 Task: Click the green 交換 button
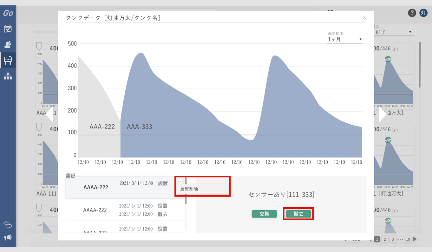point(264,214)
